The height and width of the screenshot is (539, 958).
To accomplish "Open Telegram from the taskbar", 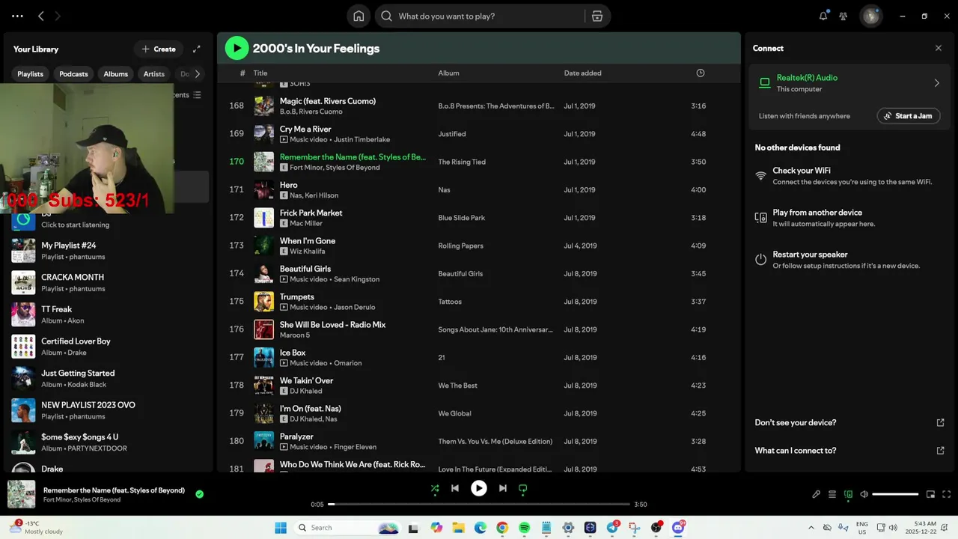I will [x=612, y=528].
